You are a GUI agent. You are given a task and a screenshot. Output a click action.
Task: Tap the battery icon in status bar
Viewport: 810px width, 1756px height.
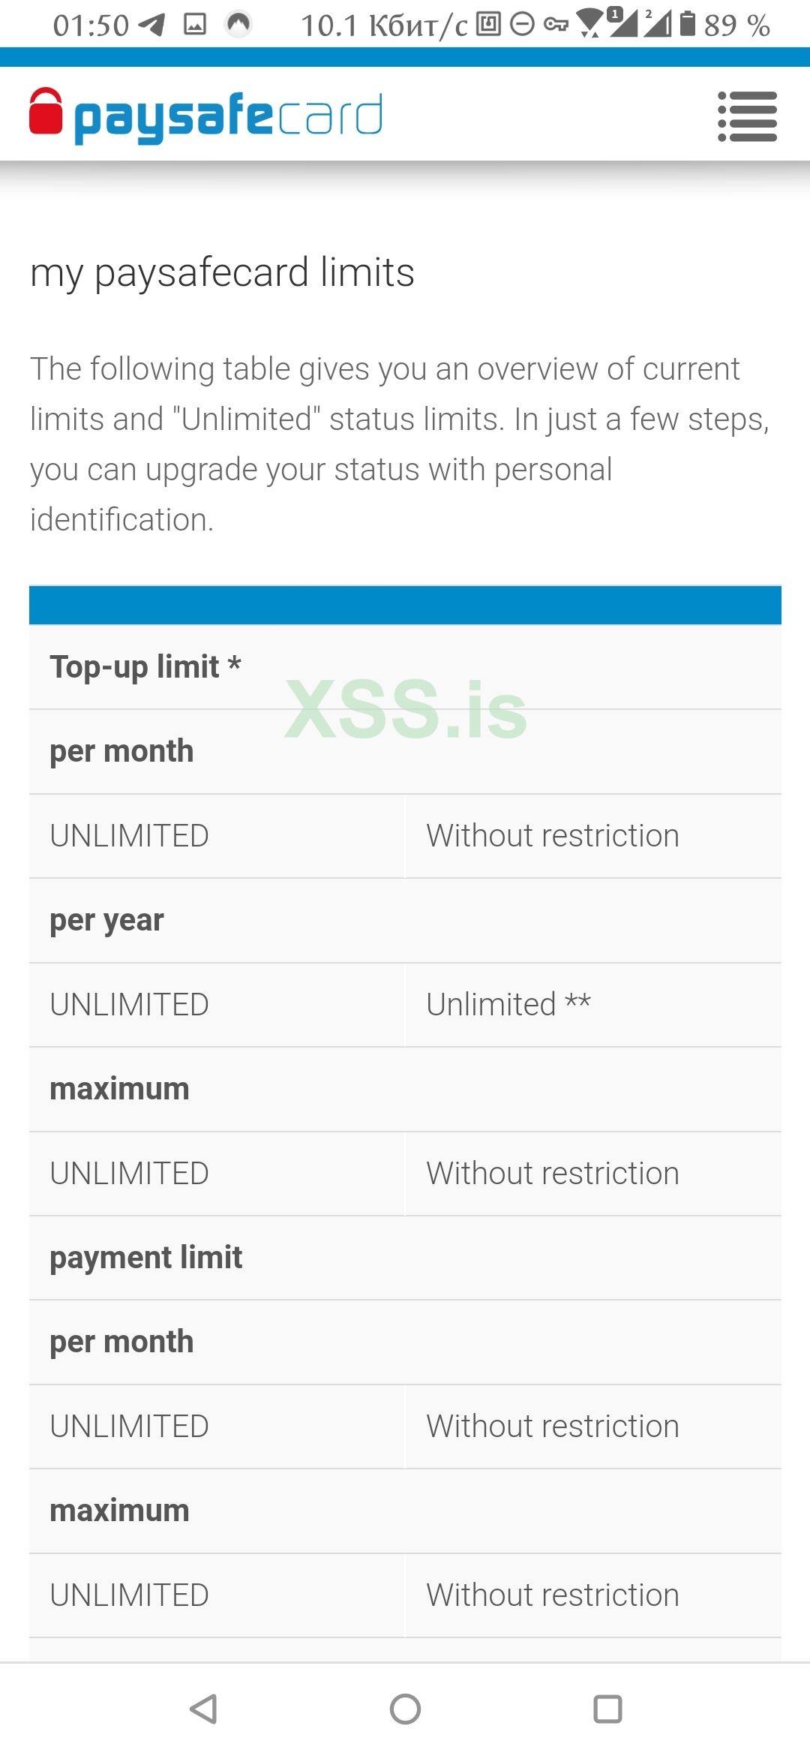point(687,24)
